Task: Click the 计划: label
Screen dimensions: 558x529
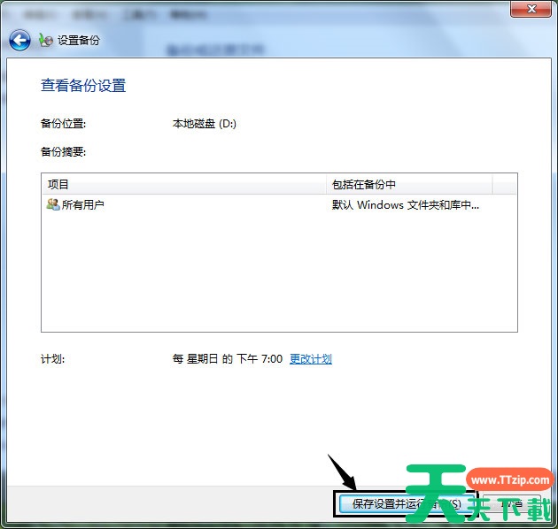Action: tap(52, 359)
